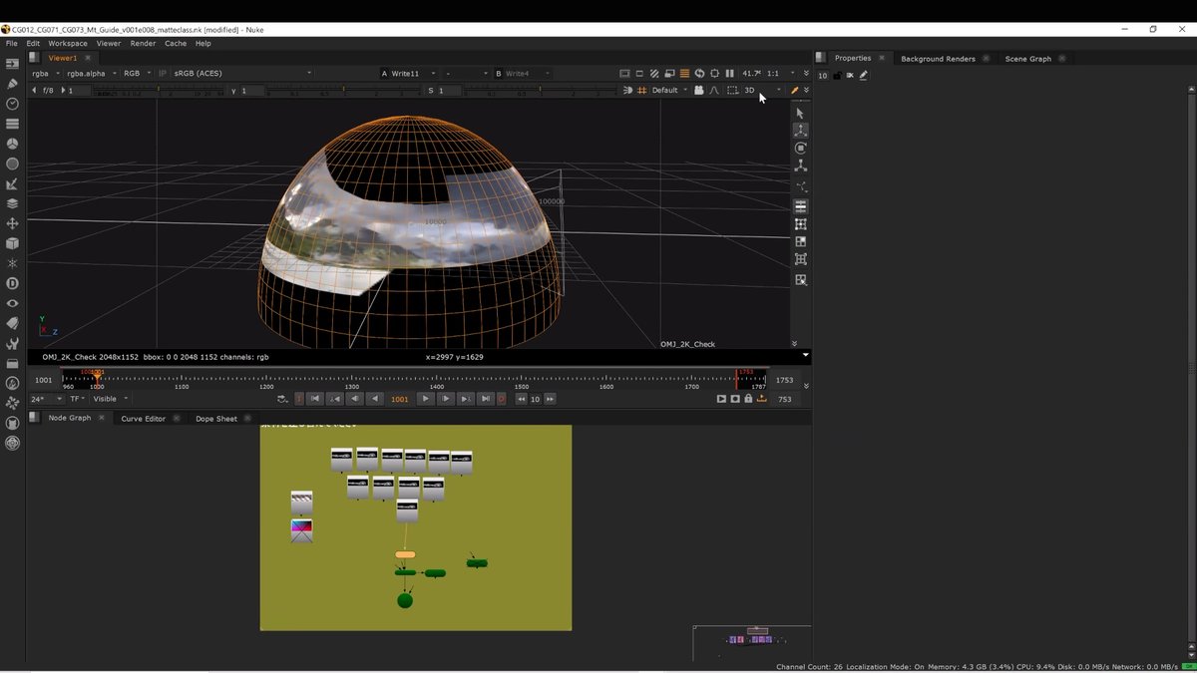The height and width of the screenshot is (673, 1197).
Task: Click the play forward button
Action: point(425,399)
